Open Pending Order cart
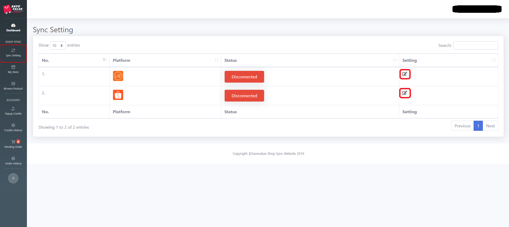Viewport: 509px width, 227px height. pyautogui.click(x=13, y=144)
